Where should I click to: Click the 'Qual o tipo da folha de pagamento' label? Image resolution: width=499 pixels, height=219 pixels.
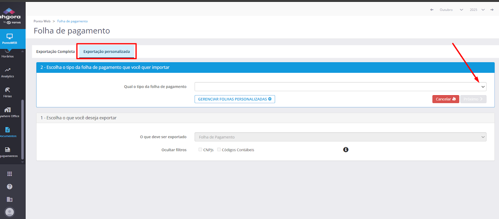point(155,87)
